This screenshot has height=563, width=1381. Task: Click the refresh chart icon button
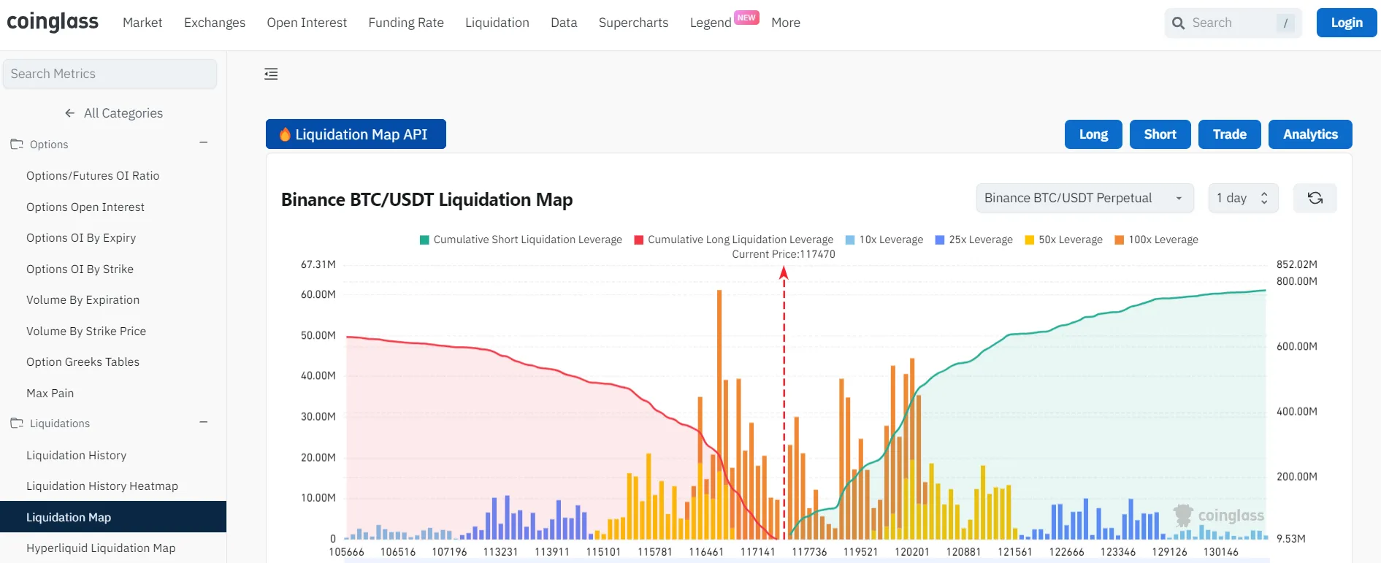pos(1315,198)
